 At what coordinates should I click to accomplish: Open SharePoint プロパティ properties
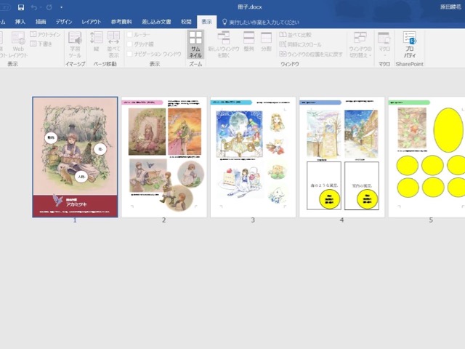pos(410,45)
